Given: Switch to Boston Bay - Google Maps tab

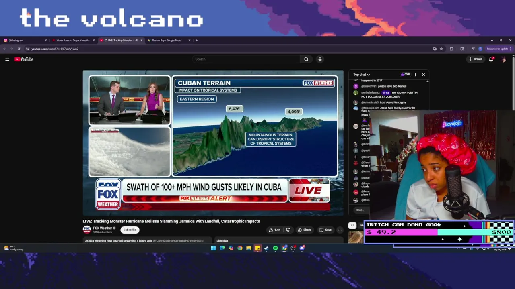Looking at the screenshot, I should point(166,40).
